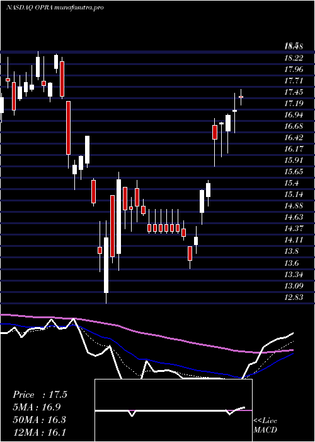Click the 17.19 price axis label
The image size is (315, 442).
point(294,104)
